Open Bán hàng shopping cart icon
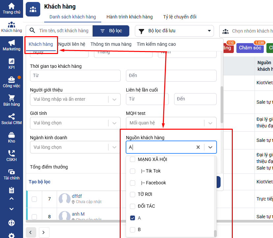The height and width of the screenshot is (238, 273). coord(12,98)
